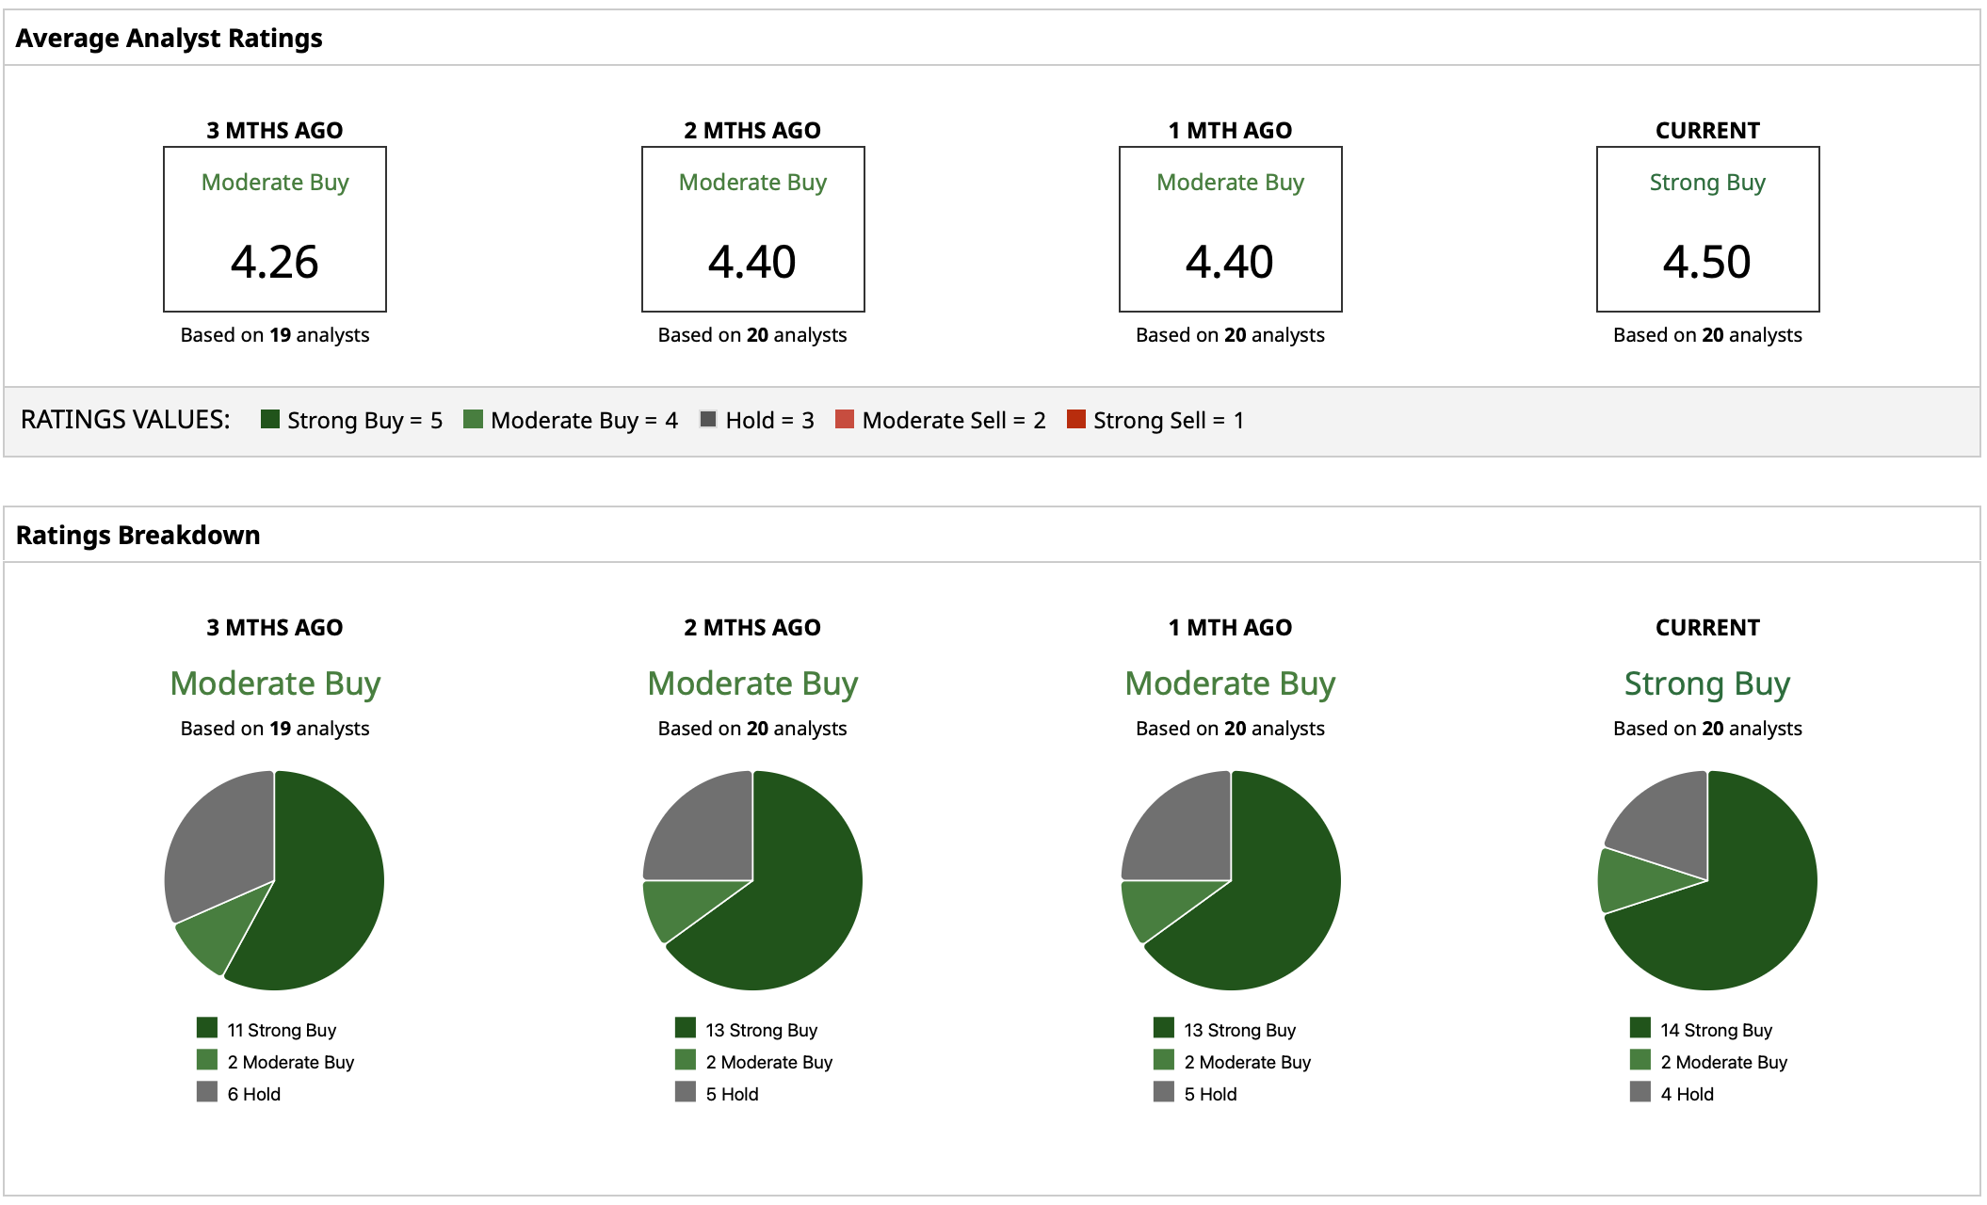Click the 3 months ago pie chart
Image resolution: width=1987 pixels, height=1205 pixels.
pyautogui.click(x=274, y=880)
